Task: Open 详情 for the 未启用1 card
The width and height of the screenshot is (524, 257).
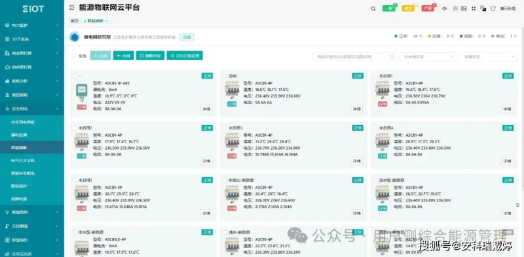Action: pyautogui.click(x=507, y=109)
